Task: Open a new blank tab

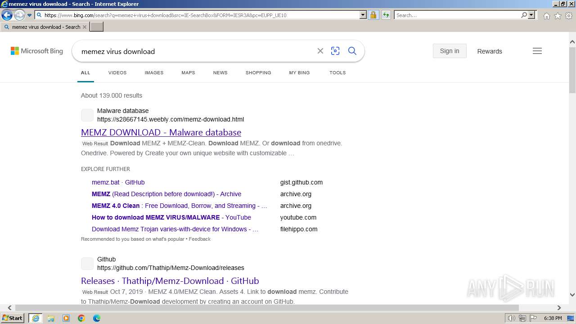Action: (x=97, y=27)
